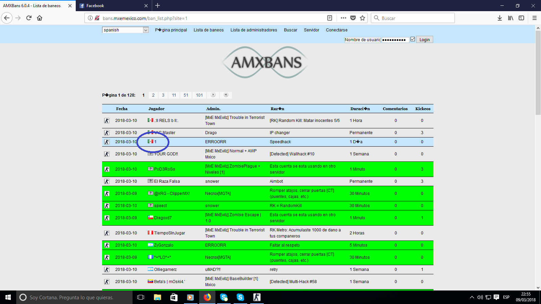This screenshot has height=304, width=541.
Task: Click reason text IP changer
Action: [x=280, y=133]
